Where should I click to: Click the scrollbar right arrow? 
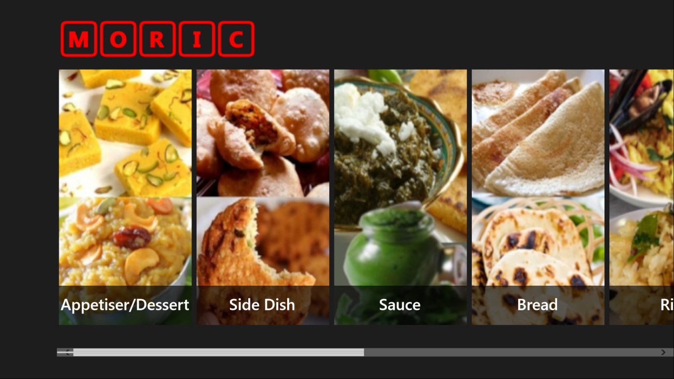663,352
